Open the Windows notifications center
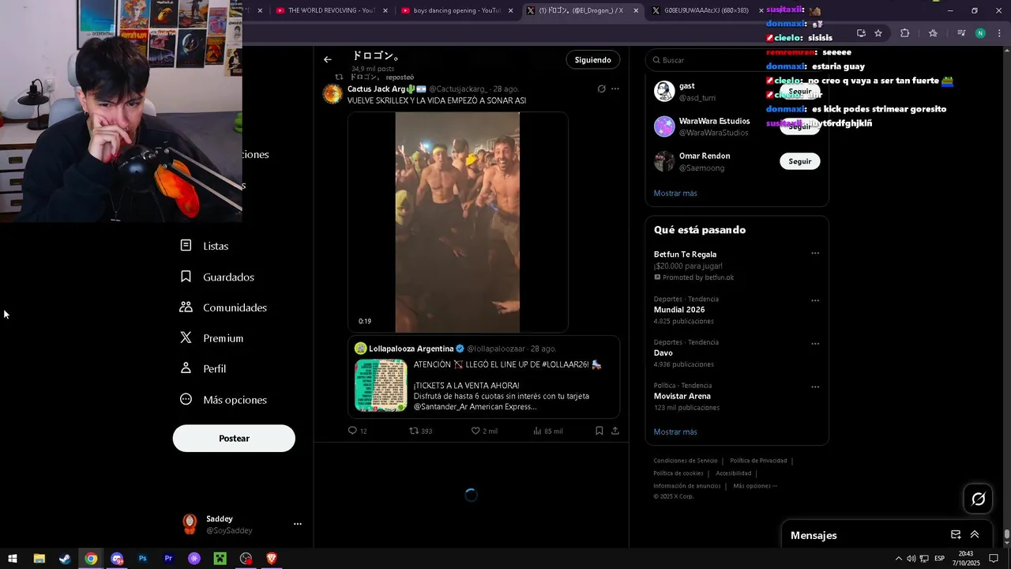This screenshot has height=569, width=1011. (x=994, y=558)
